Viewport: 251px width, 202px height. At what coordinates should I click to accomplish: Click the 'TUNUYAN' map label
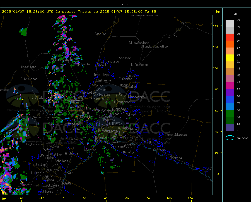coord(65,183)
